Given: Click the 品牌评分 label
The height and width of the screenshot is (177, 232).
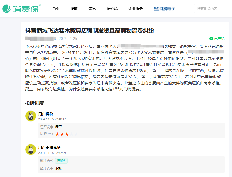Looking at the screenshot, I should pos(47,134).
